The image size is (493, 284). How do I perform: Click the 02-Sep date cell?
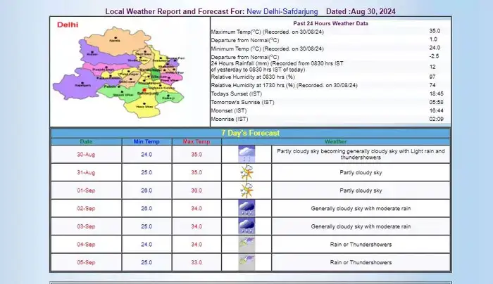pos(85,208)
